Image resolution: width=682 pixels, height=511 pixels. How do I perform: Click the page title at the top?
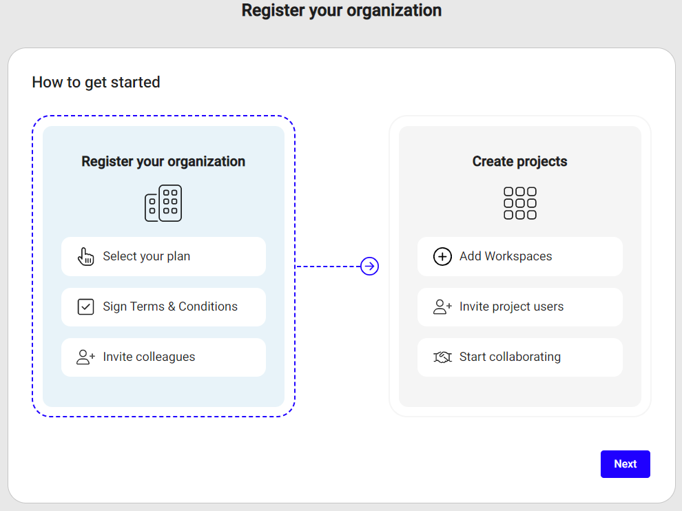[x=341, y=10]
